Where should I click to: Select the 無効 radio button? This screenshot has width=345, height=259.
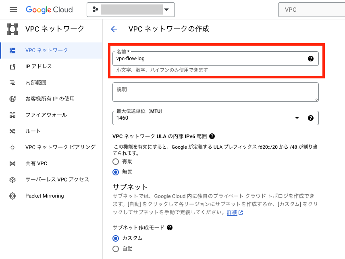coord(116,172)
